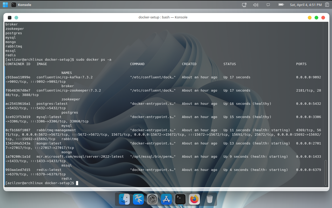Open the clipboard tool in the system tray
Screen dimensions: 332x208
coord(327,4)
